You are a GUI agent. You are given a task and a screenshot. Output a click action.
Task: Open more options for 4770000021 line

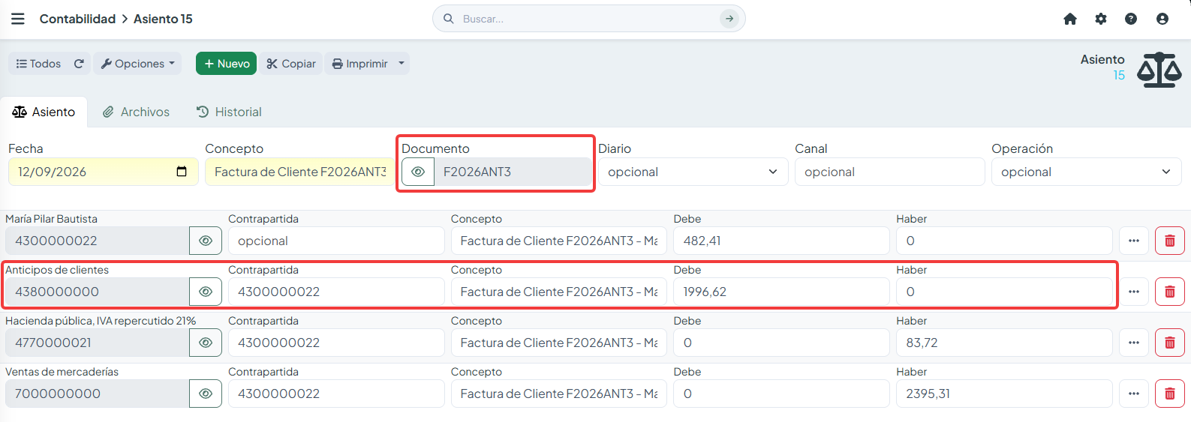tap(1134, 343)
